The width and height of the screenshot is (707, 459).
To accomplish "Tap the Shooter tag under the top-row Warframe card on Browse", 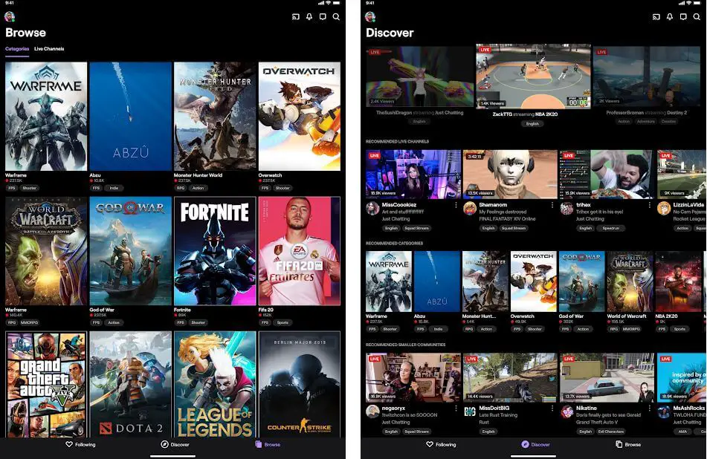I will [x=29, y=188].
